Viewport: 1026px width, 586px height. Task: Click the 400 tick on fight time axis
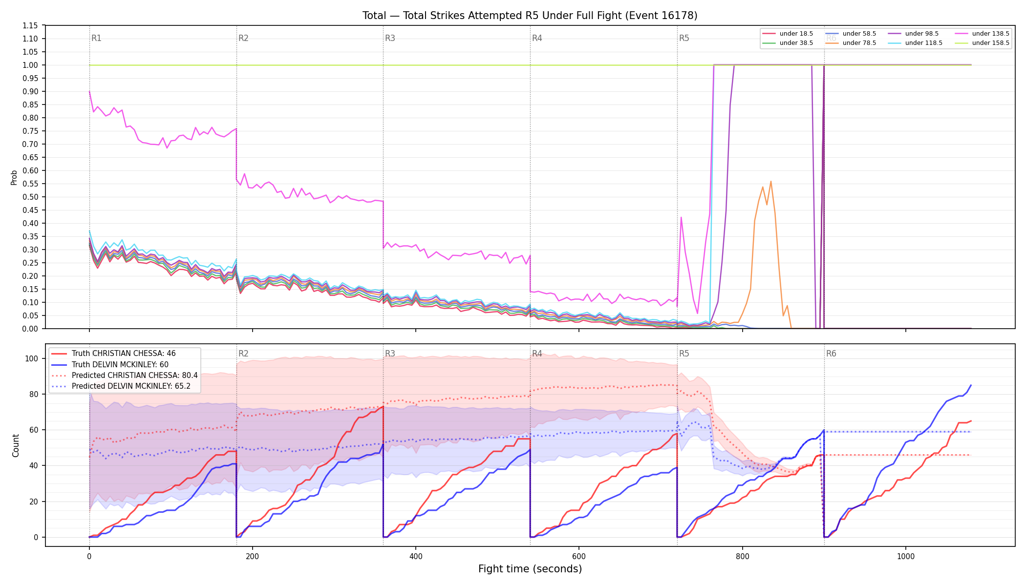point(416,556)
